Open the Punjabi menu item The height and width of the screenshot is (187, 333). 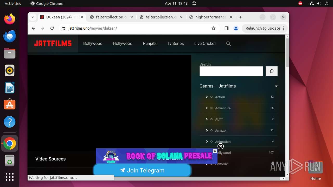click(x=150, y=44)
